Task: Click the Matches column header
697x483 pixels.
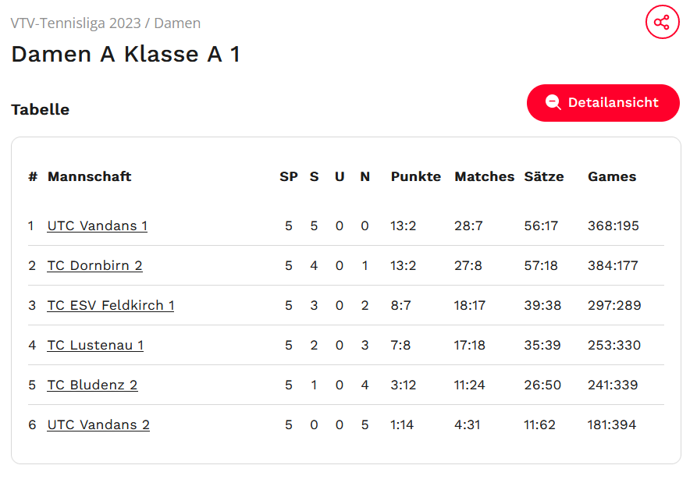Action: click(484, 176)
